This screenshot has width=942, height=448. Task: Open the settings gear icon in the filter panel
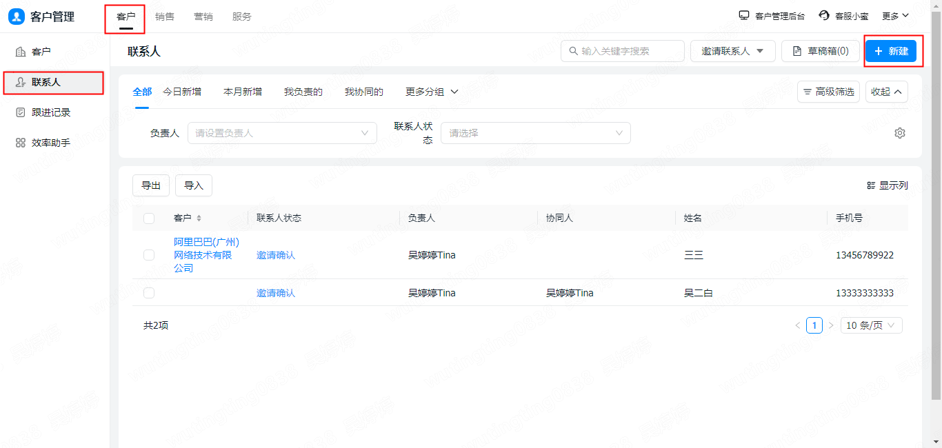click(899, 133)
